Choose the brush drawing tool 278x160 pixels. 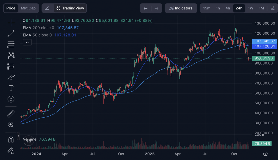pos(11,78)
